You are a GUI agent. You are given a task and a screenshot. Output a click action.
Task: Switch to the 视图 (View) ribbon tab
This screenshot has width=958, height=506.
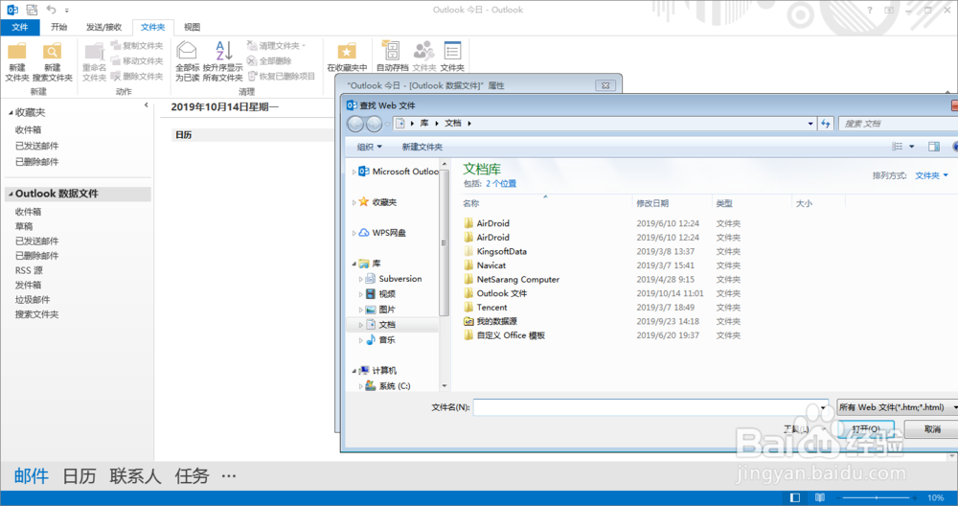pos(192,27)
